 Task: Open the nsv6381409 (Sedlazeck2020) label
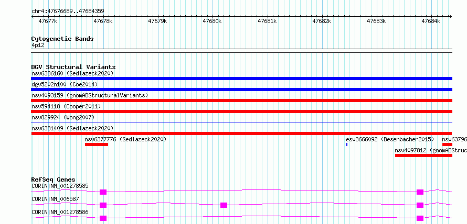coord(72,128)
